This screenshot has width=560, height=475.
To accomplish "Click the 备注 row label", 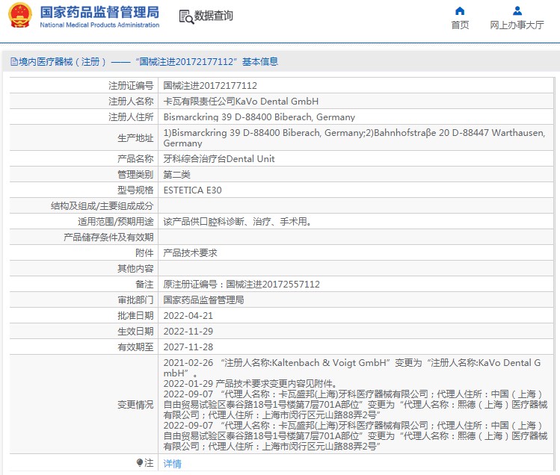I will (x=144, y=285).
